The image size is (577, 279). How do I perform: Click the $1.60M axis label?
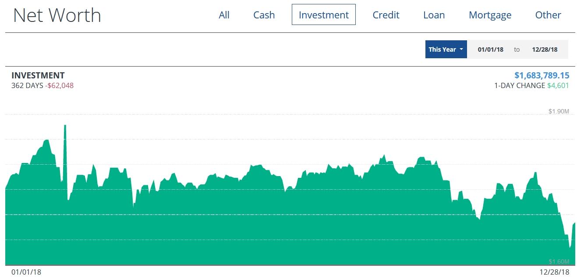tap(558, 261)
